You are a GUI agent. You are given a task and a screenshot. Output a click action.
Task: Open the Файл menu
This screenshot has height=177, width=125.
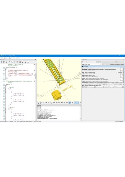coord(2,58)
